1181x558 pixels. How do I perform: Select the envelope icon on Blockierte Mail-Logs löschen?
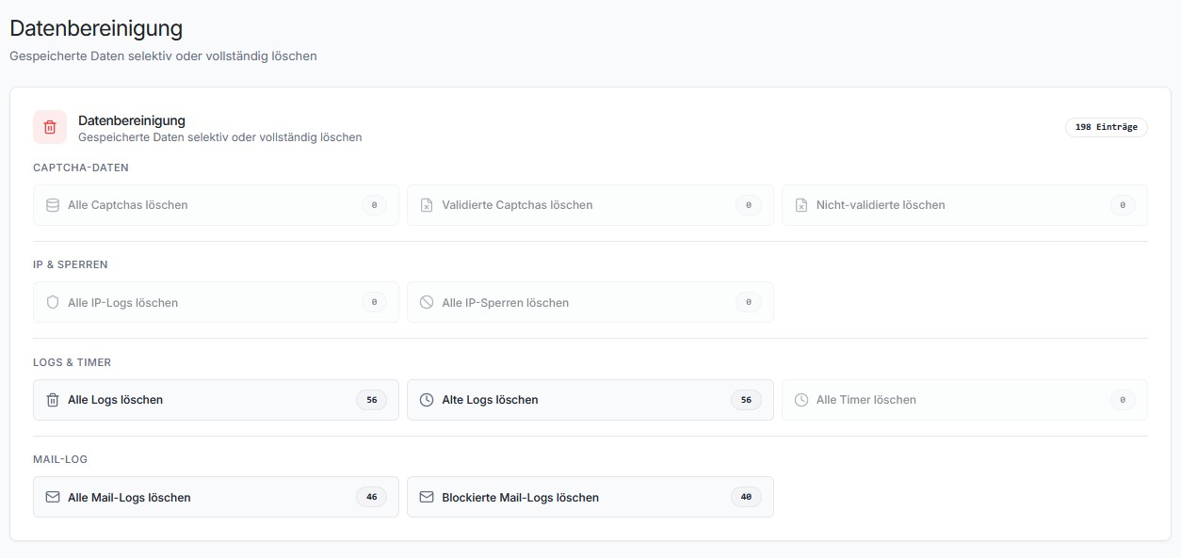tap(427, 497)
